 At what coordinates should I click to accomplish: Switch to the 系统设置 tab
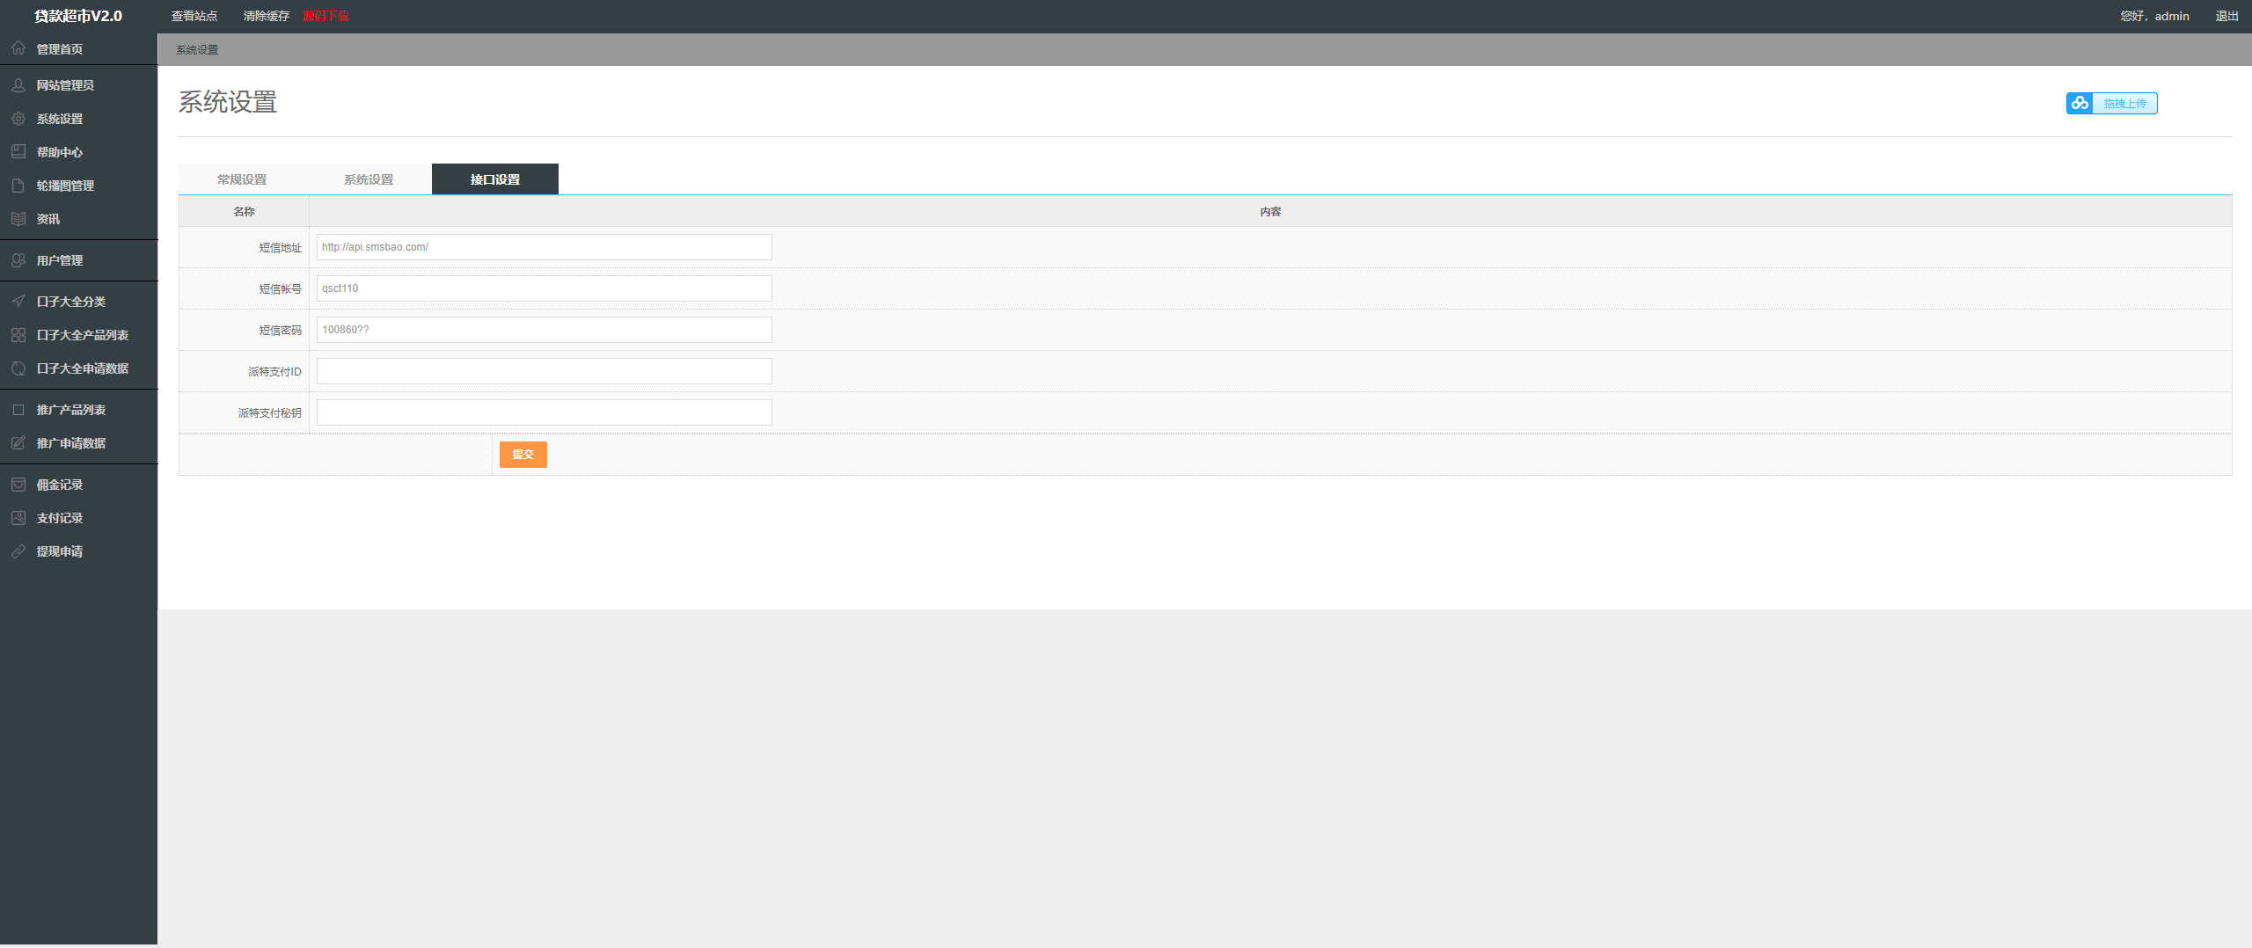369,179
